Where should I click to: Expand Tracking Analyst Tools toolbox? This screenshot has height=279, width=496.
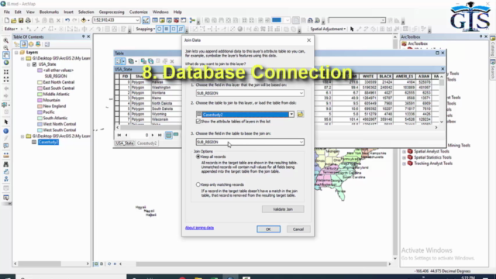pos(405,164)
